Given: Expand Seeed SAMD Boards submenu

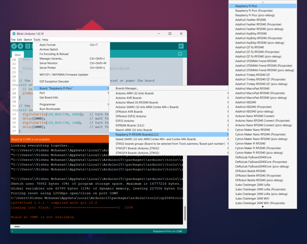Looking at the screenshot, I should 169,139.
